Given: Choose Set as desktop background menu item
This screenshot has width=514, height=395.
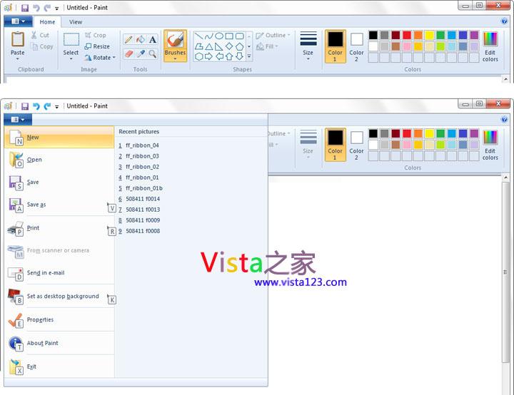Looking at the screenshot, I should [63, 297].
